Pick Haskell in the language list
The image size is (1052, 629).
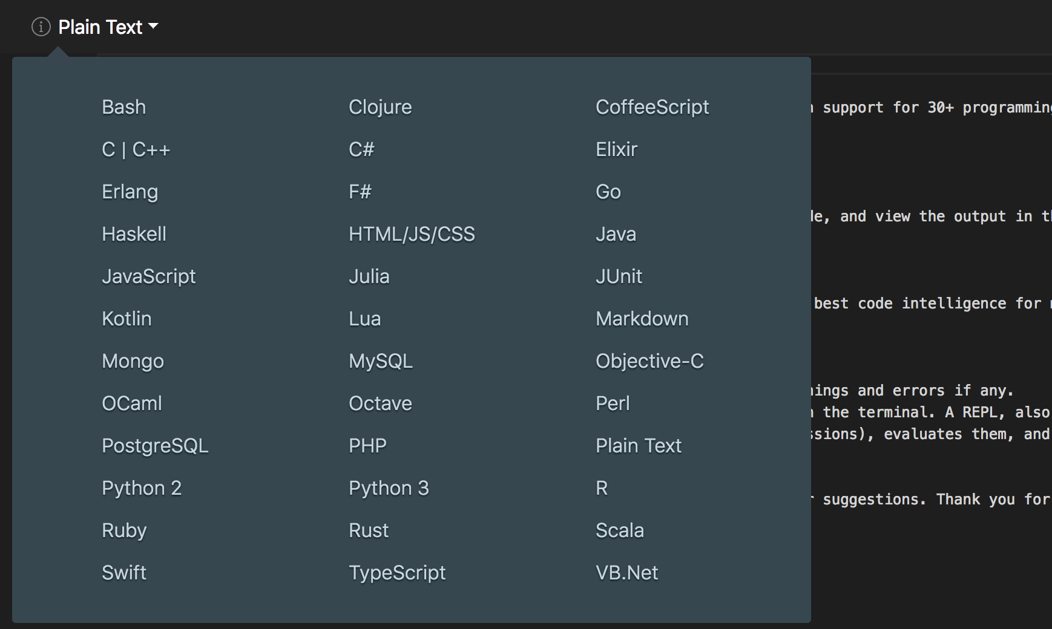134,233
